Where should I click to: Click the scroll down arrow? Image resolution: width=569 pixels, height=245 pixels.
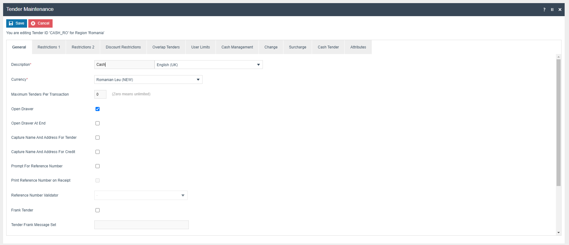click(x=558, y=233)
